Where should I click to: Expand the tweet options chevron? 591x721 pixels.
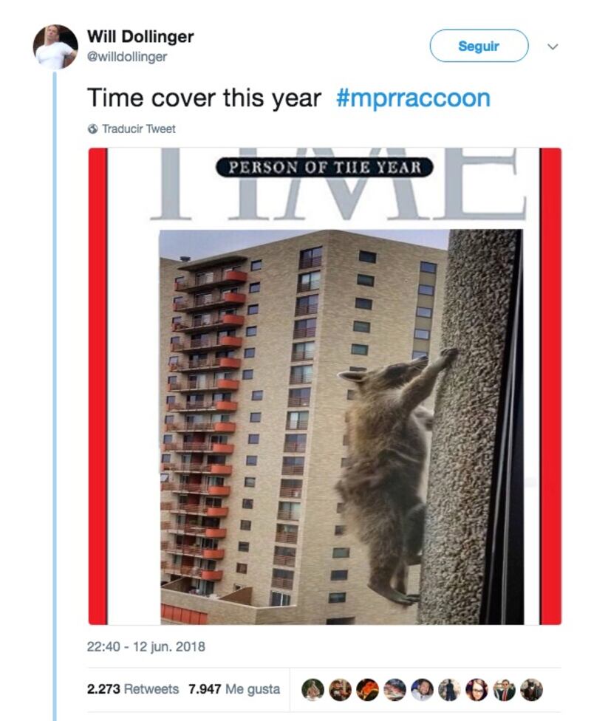[553, 47]
